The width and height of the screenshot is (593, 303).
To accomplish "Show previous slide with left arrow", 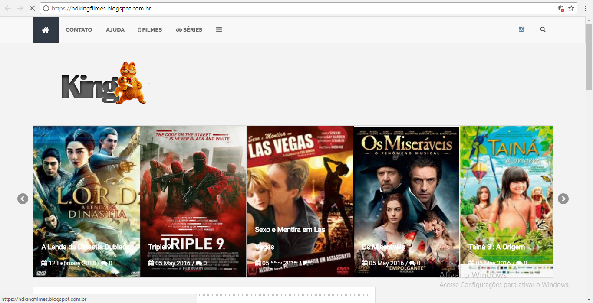I will pos(23,199).
